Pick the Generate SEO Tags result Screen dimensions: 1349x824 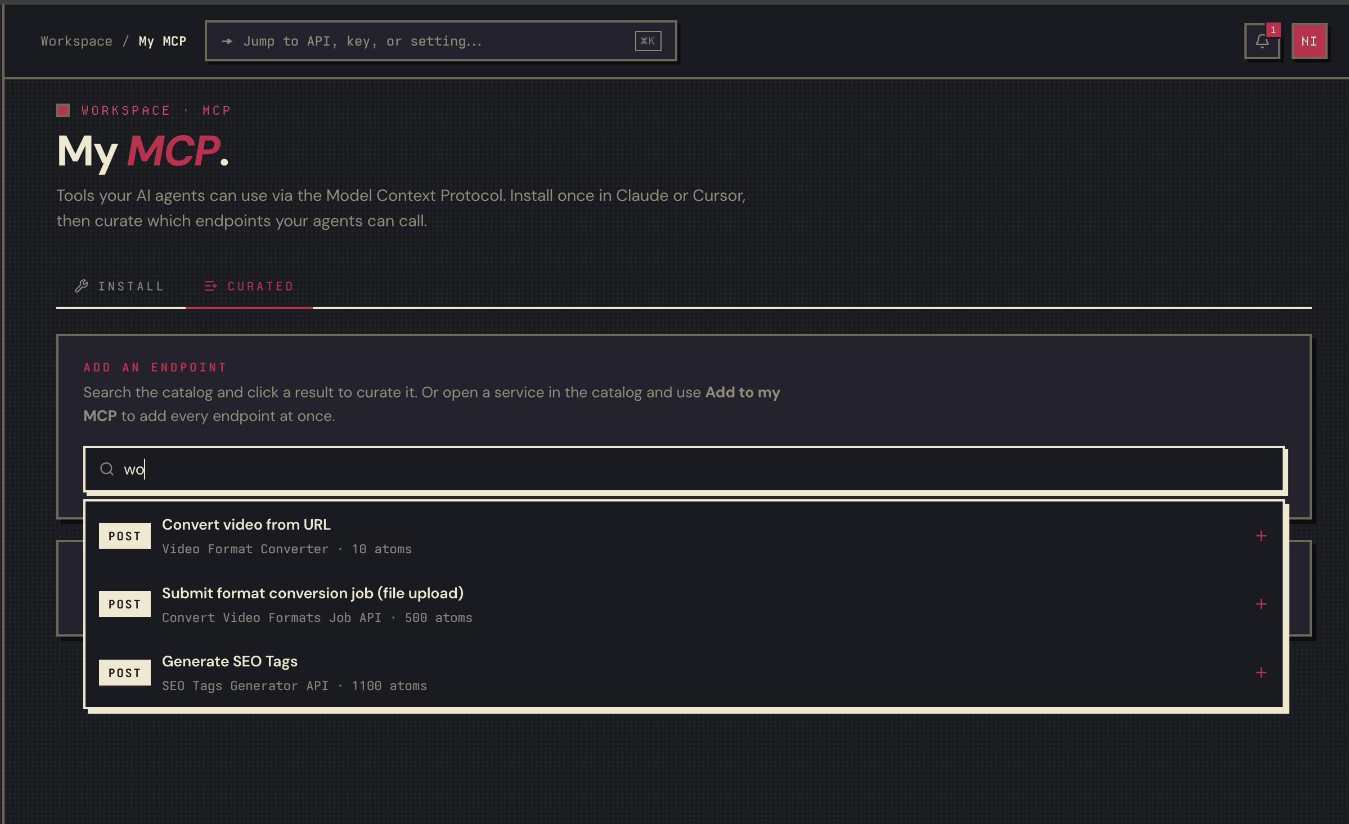(684, 673)
